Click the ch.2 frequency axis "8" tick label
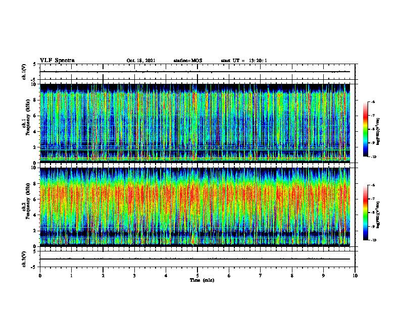 pos(35,184)
